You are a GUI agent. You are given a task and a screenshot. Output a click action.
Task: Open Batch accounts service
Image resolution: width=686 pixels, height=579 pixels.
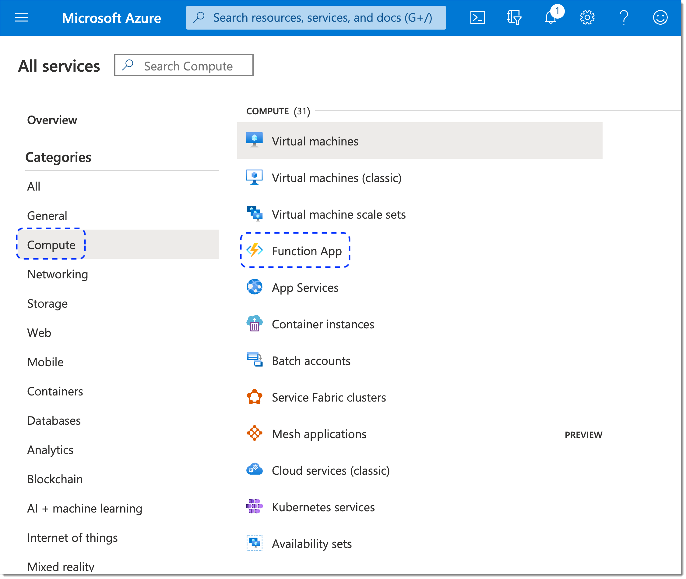click(x=311, y=361)
